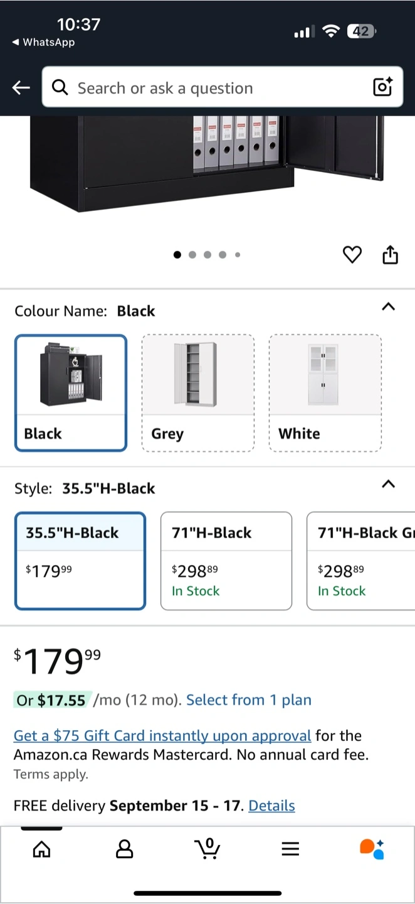The height and width of the screenshot is (904, 415).
Task: Choose the 71"H-Black style option
Action: (226, 561)
